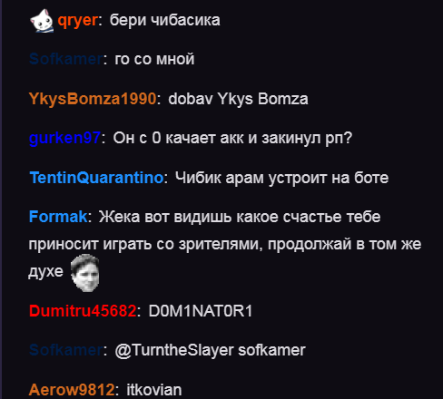Click message 'Он с 0 качает акк'
The width and height of the screenshot is (443, 399).
(x=232, y=138)
